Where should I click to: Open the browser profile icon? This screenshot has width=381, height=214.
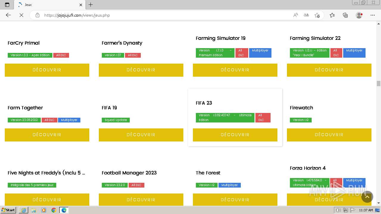click(359, 15)
